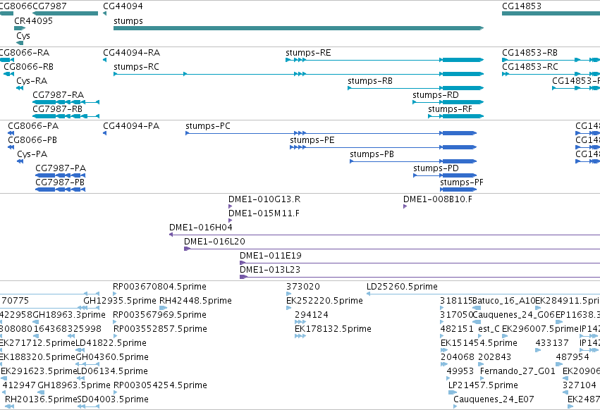Click Cys-RA transcript label
This screenshot has width=600, height=410.
tap(32, 81)
